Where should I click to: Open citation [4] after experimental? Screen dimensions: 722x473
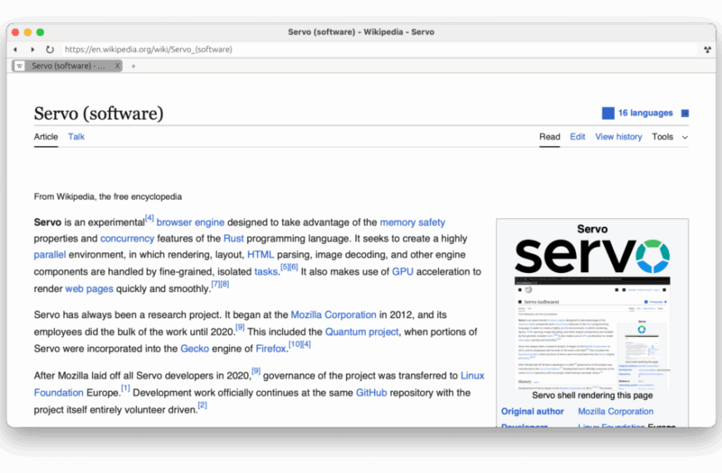click(x=149, y=218)
